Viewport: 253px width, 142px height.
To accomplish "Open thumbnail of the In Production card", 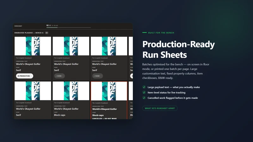I will pyautogui.click(x=33, y=46).
